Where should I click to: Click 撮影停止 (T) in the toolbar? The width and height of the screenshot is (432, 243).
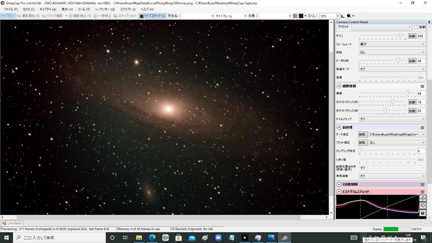click(x=80, y=16)
